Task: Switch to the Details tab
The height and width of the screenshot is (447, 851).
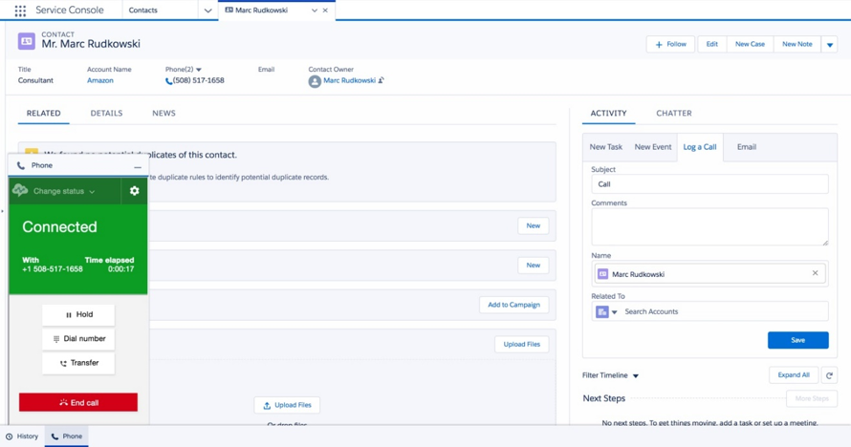Action: point(106,114)
